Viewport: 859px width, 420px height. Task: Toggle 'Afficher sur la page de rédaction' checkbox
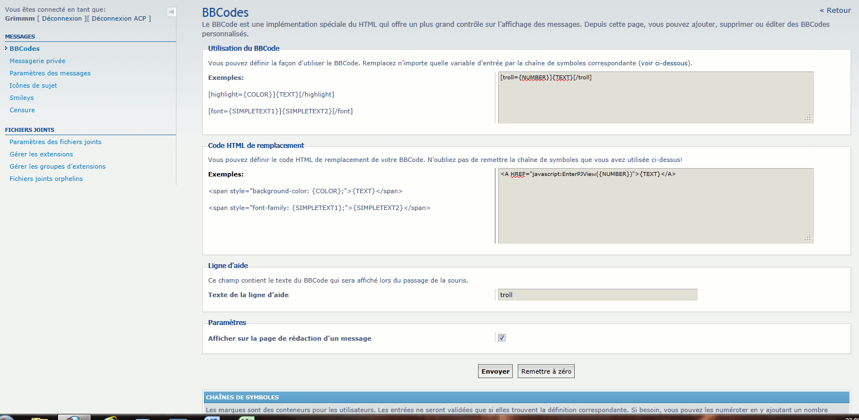coord(502,338)
